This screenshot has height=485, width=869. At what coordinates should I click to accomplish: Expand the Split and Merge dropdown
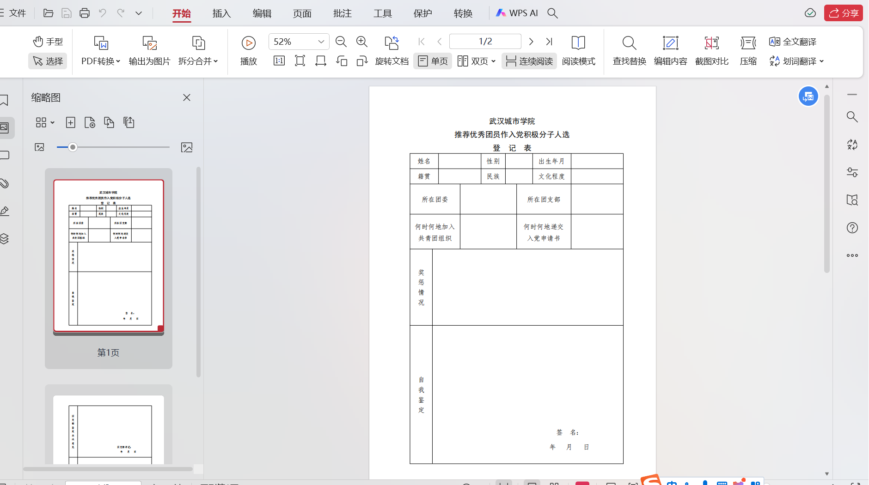pos(198,61)
